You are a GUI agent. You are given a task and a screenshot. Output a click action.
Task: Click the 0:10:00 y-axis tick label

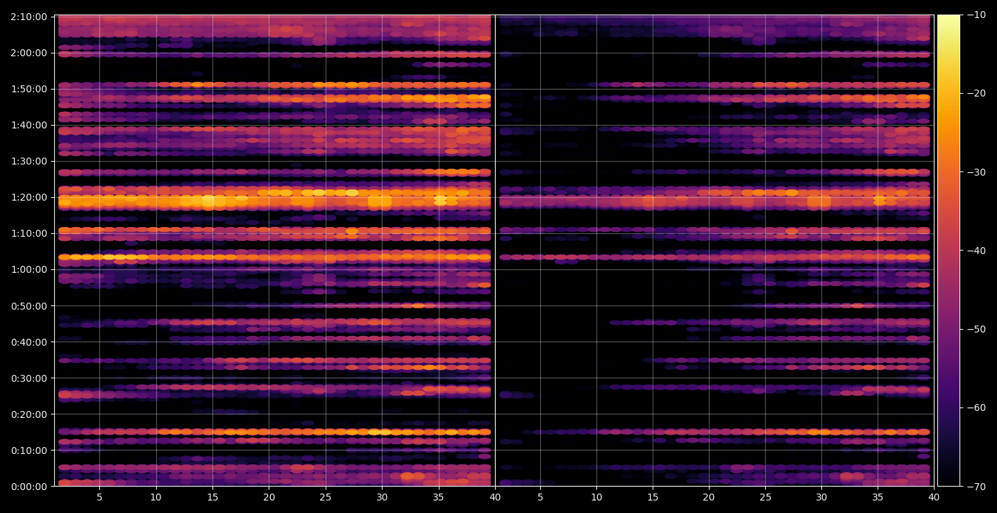[28, 450]
